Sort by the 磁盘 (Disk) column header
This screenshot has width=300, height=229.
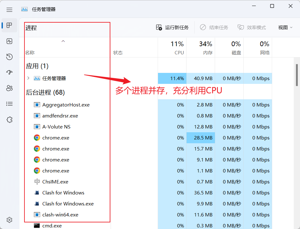pos(229,47)
